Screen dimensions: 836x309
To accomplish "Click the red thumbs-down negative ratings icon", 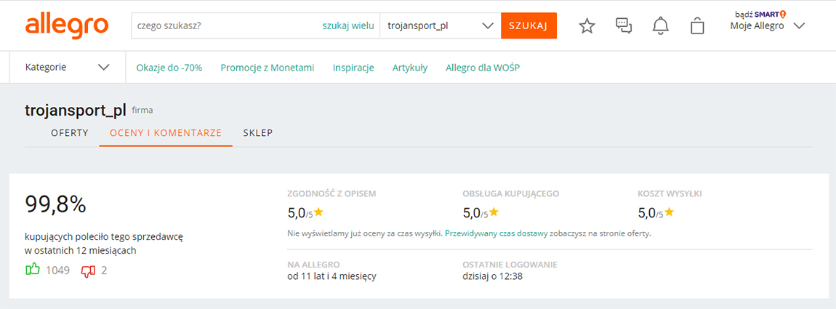I will tap(88, 271).
